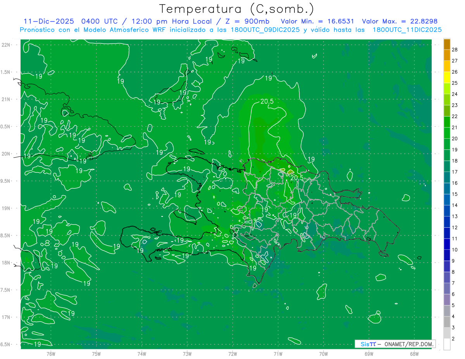Click legend value label 11
Screen dimensions: 465x359
coord(455,239)
